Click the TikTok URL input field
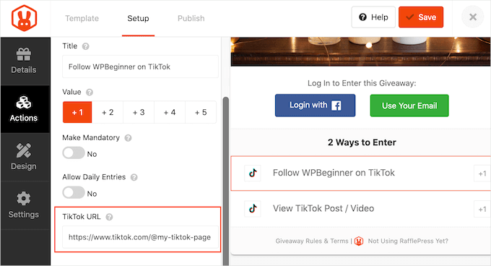 [x=140, y=237]
